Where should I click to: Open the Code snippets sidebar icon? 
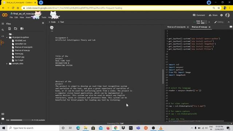point(3,36)
